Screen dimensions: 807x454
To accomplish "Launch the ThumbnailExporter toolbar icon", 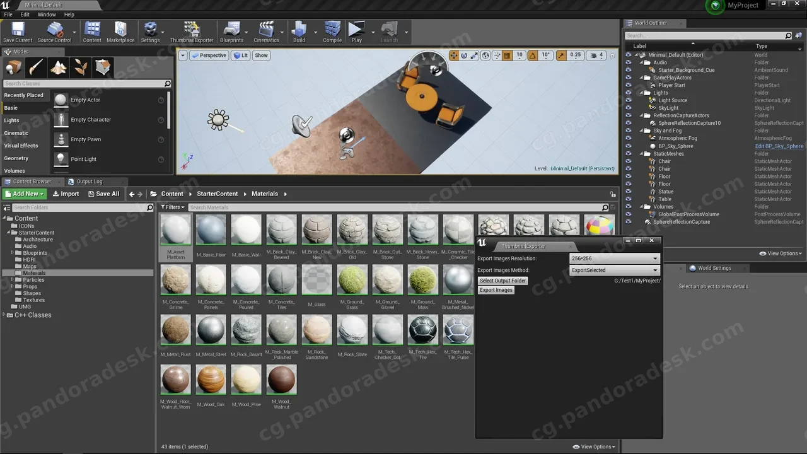I will point(192,32).
